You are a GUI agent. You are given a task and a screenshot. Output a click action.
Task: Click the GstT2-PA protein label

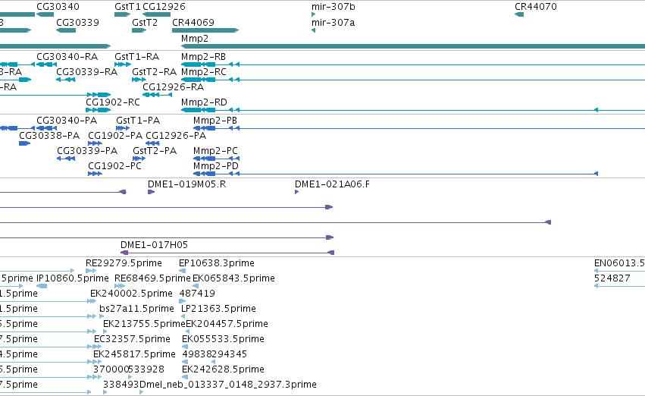point(155,151)
